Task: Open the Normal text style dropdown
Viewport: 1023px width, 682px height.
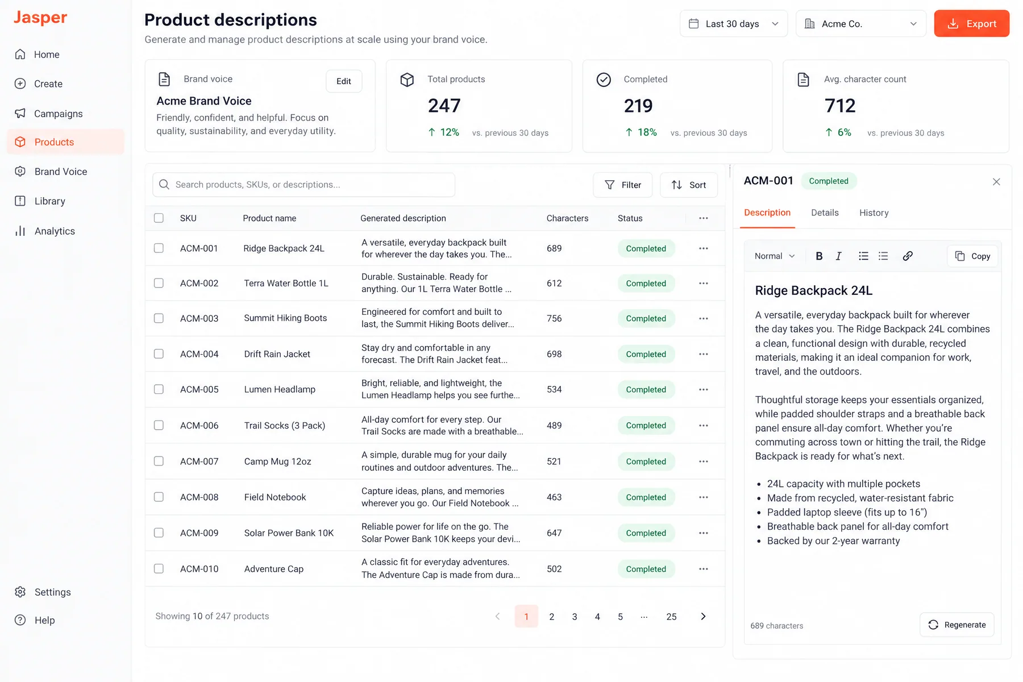Action: point(774,256)
